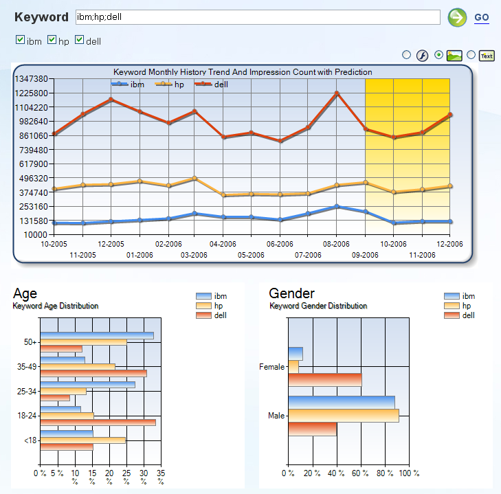The height and width of the screenshot is (494, 501).
Task: Click the dell swatch in Gender legend
Action: [x=452, y=315]
